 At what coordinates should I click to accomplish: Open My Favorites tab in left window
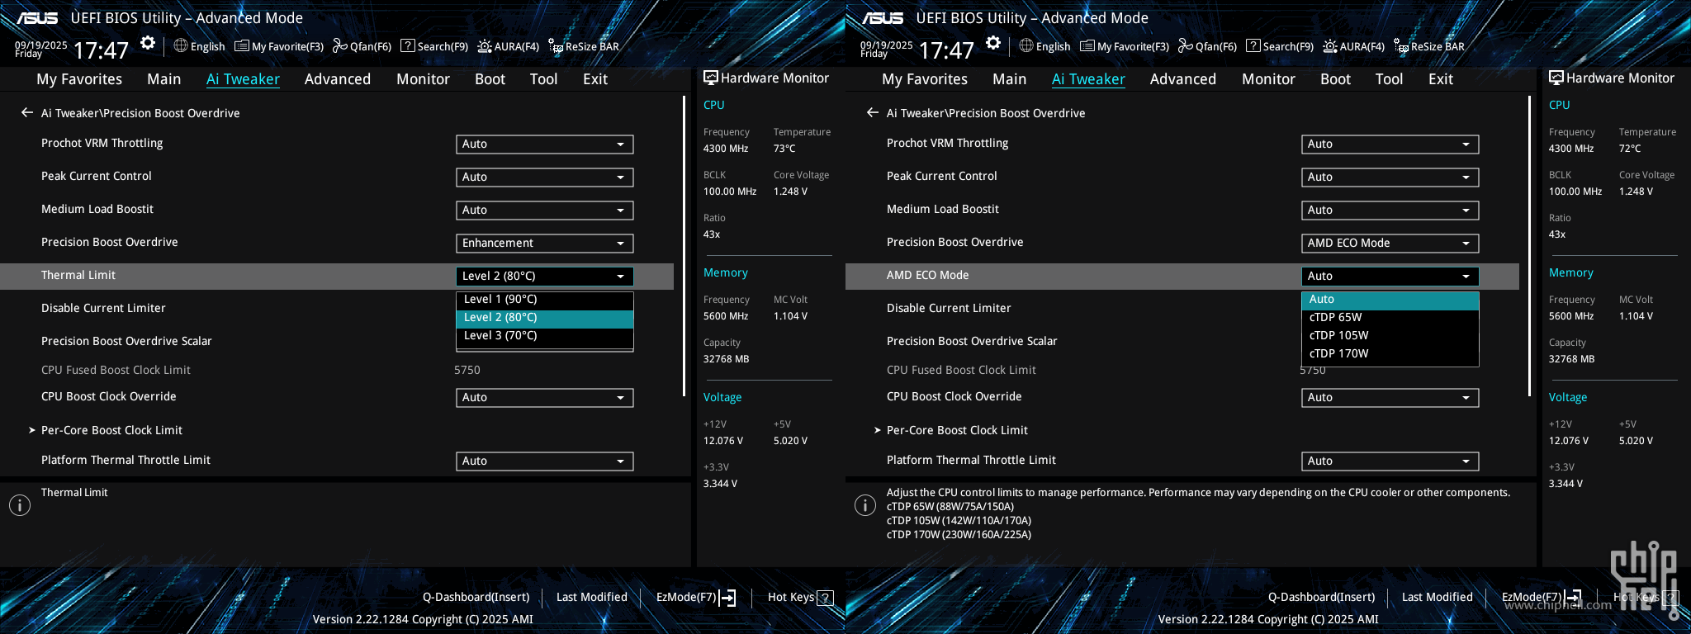(79, 79)
